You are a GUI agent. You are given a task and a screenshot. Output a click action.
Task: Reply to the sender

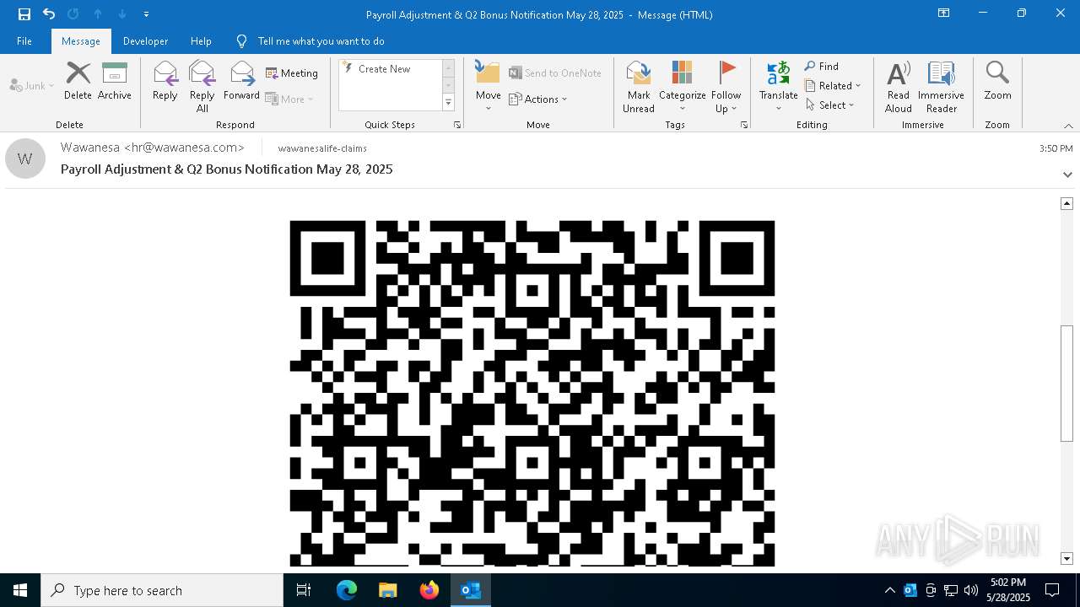tap(165, 82)
